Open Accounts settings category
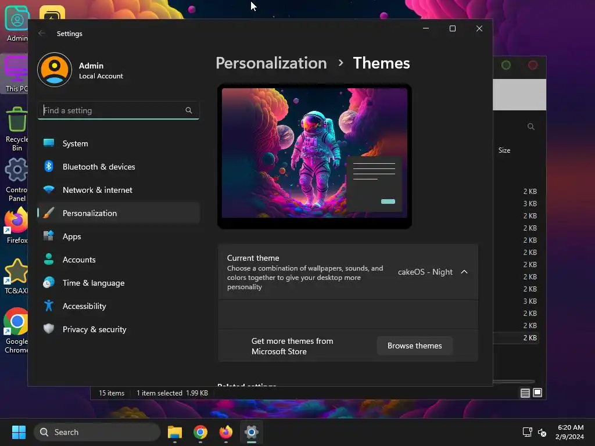Image resolution: width=595 pixels, height=446 pixels. point(119,260)
